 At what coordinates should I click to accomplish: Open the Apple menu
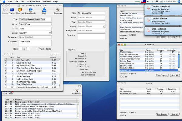pos(4,2)
